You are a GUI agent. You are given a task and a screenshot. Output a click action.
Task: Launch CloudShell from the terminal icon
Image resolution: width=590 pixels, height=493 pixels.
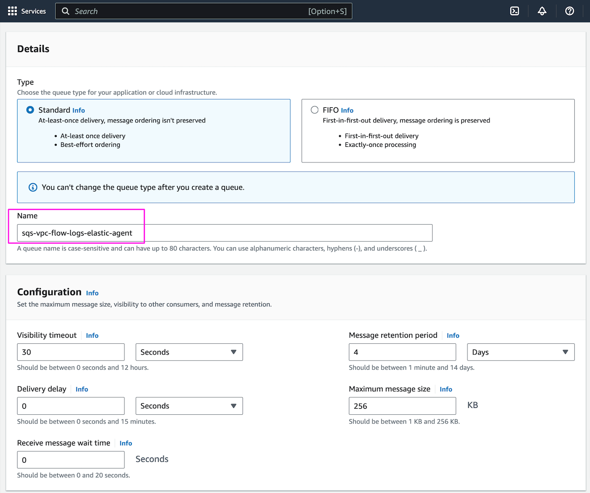pyautogui.click(x=515, y=11)
